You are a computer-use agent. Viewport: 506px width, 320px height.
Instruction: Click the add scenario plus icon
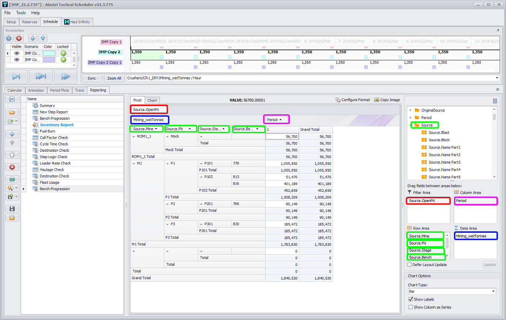pos(9,38)
